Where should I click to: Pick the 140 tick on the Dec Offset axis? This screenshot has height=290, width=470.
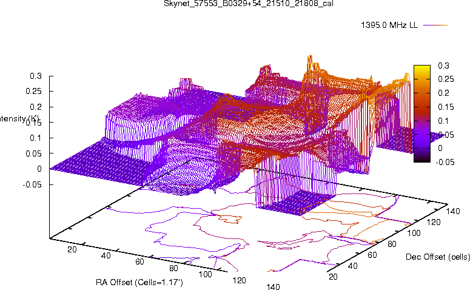453,212
